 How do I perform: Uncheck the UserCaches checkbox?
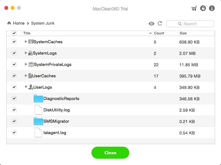coord(14,76)
